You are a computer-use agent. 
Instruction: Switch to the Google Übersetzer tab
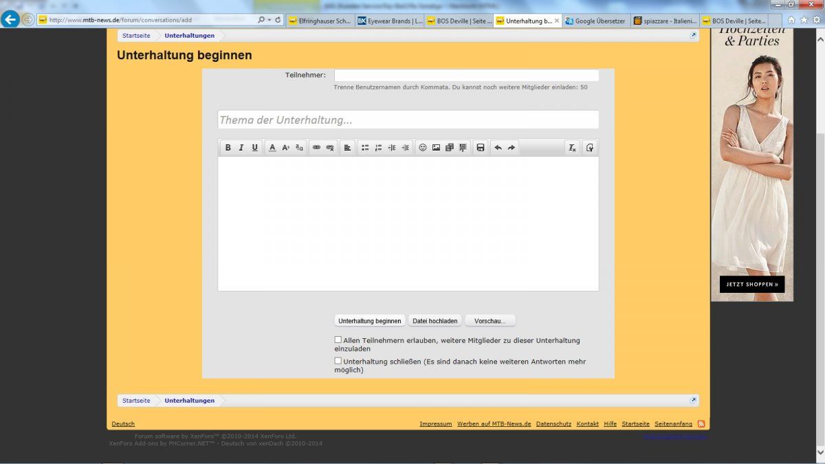pos(595,21)
